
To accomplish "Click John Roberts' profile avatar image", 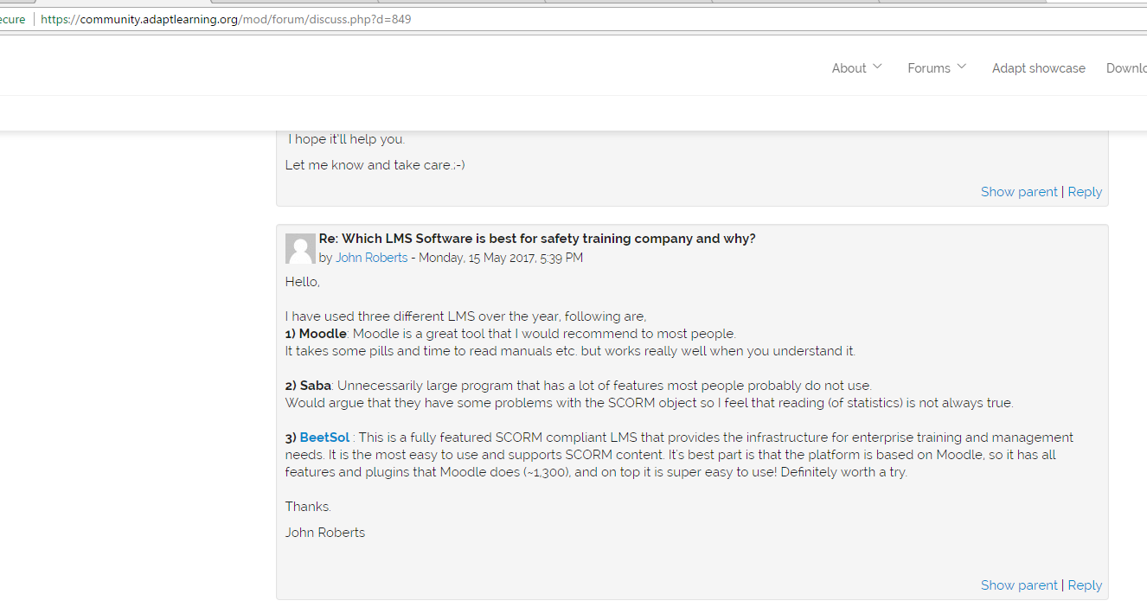I will point(300,248).
